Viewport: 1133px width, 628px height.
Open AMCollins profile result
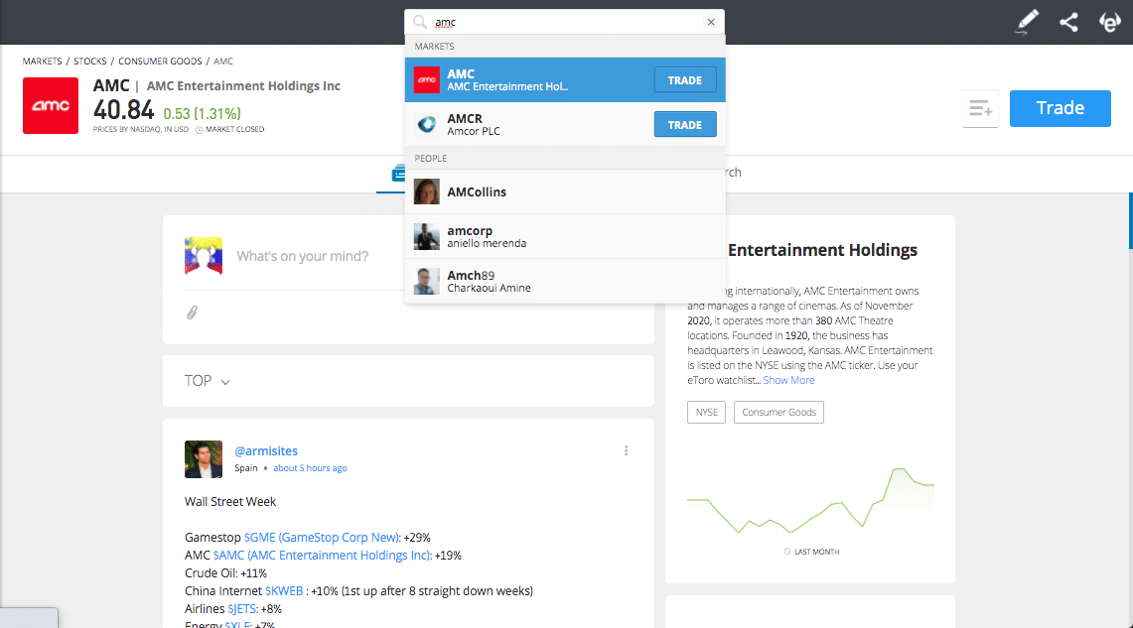pyautogui.click(x=565, y=192)
